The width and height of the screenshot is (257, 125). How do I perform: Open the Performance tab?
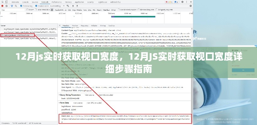(56, 2)
